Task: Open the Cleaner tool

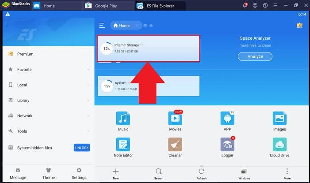Action: tap(175, 147)
